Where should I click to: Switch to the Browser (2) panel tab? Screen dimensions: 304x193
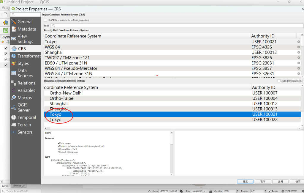tap(19, 186)
